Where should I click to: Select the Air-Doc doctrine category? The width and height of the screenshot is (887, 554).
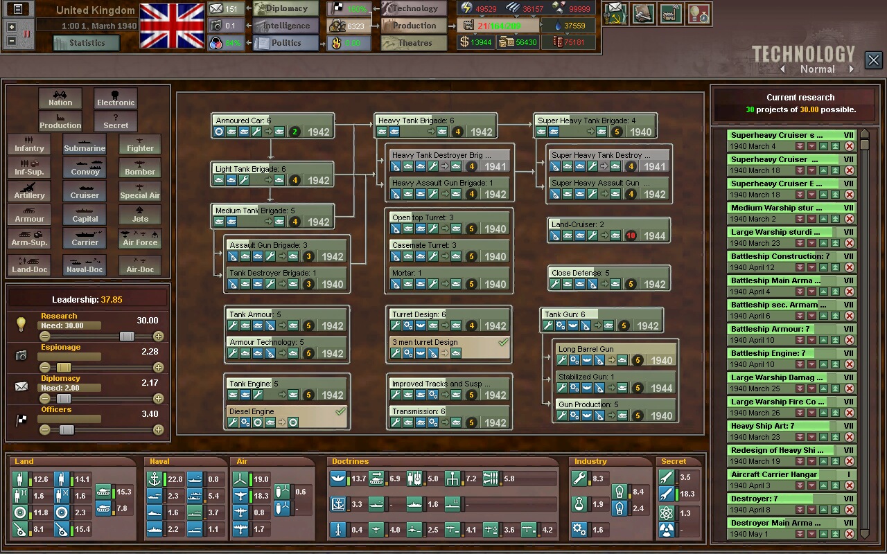[140, 265]
